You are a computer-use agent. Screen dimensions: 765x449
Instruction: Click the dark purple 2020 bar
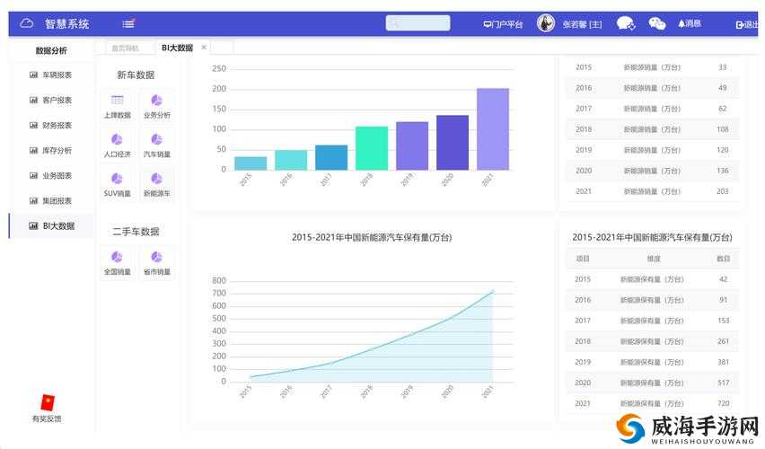tap(453, 143)
